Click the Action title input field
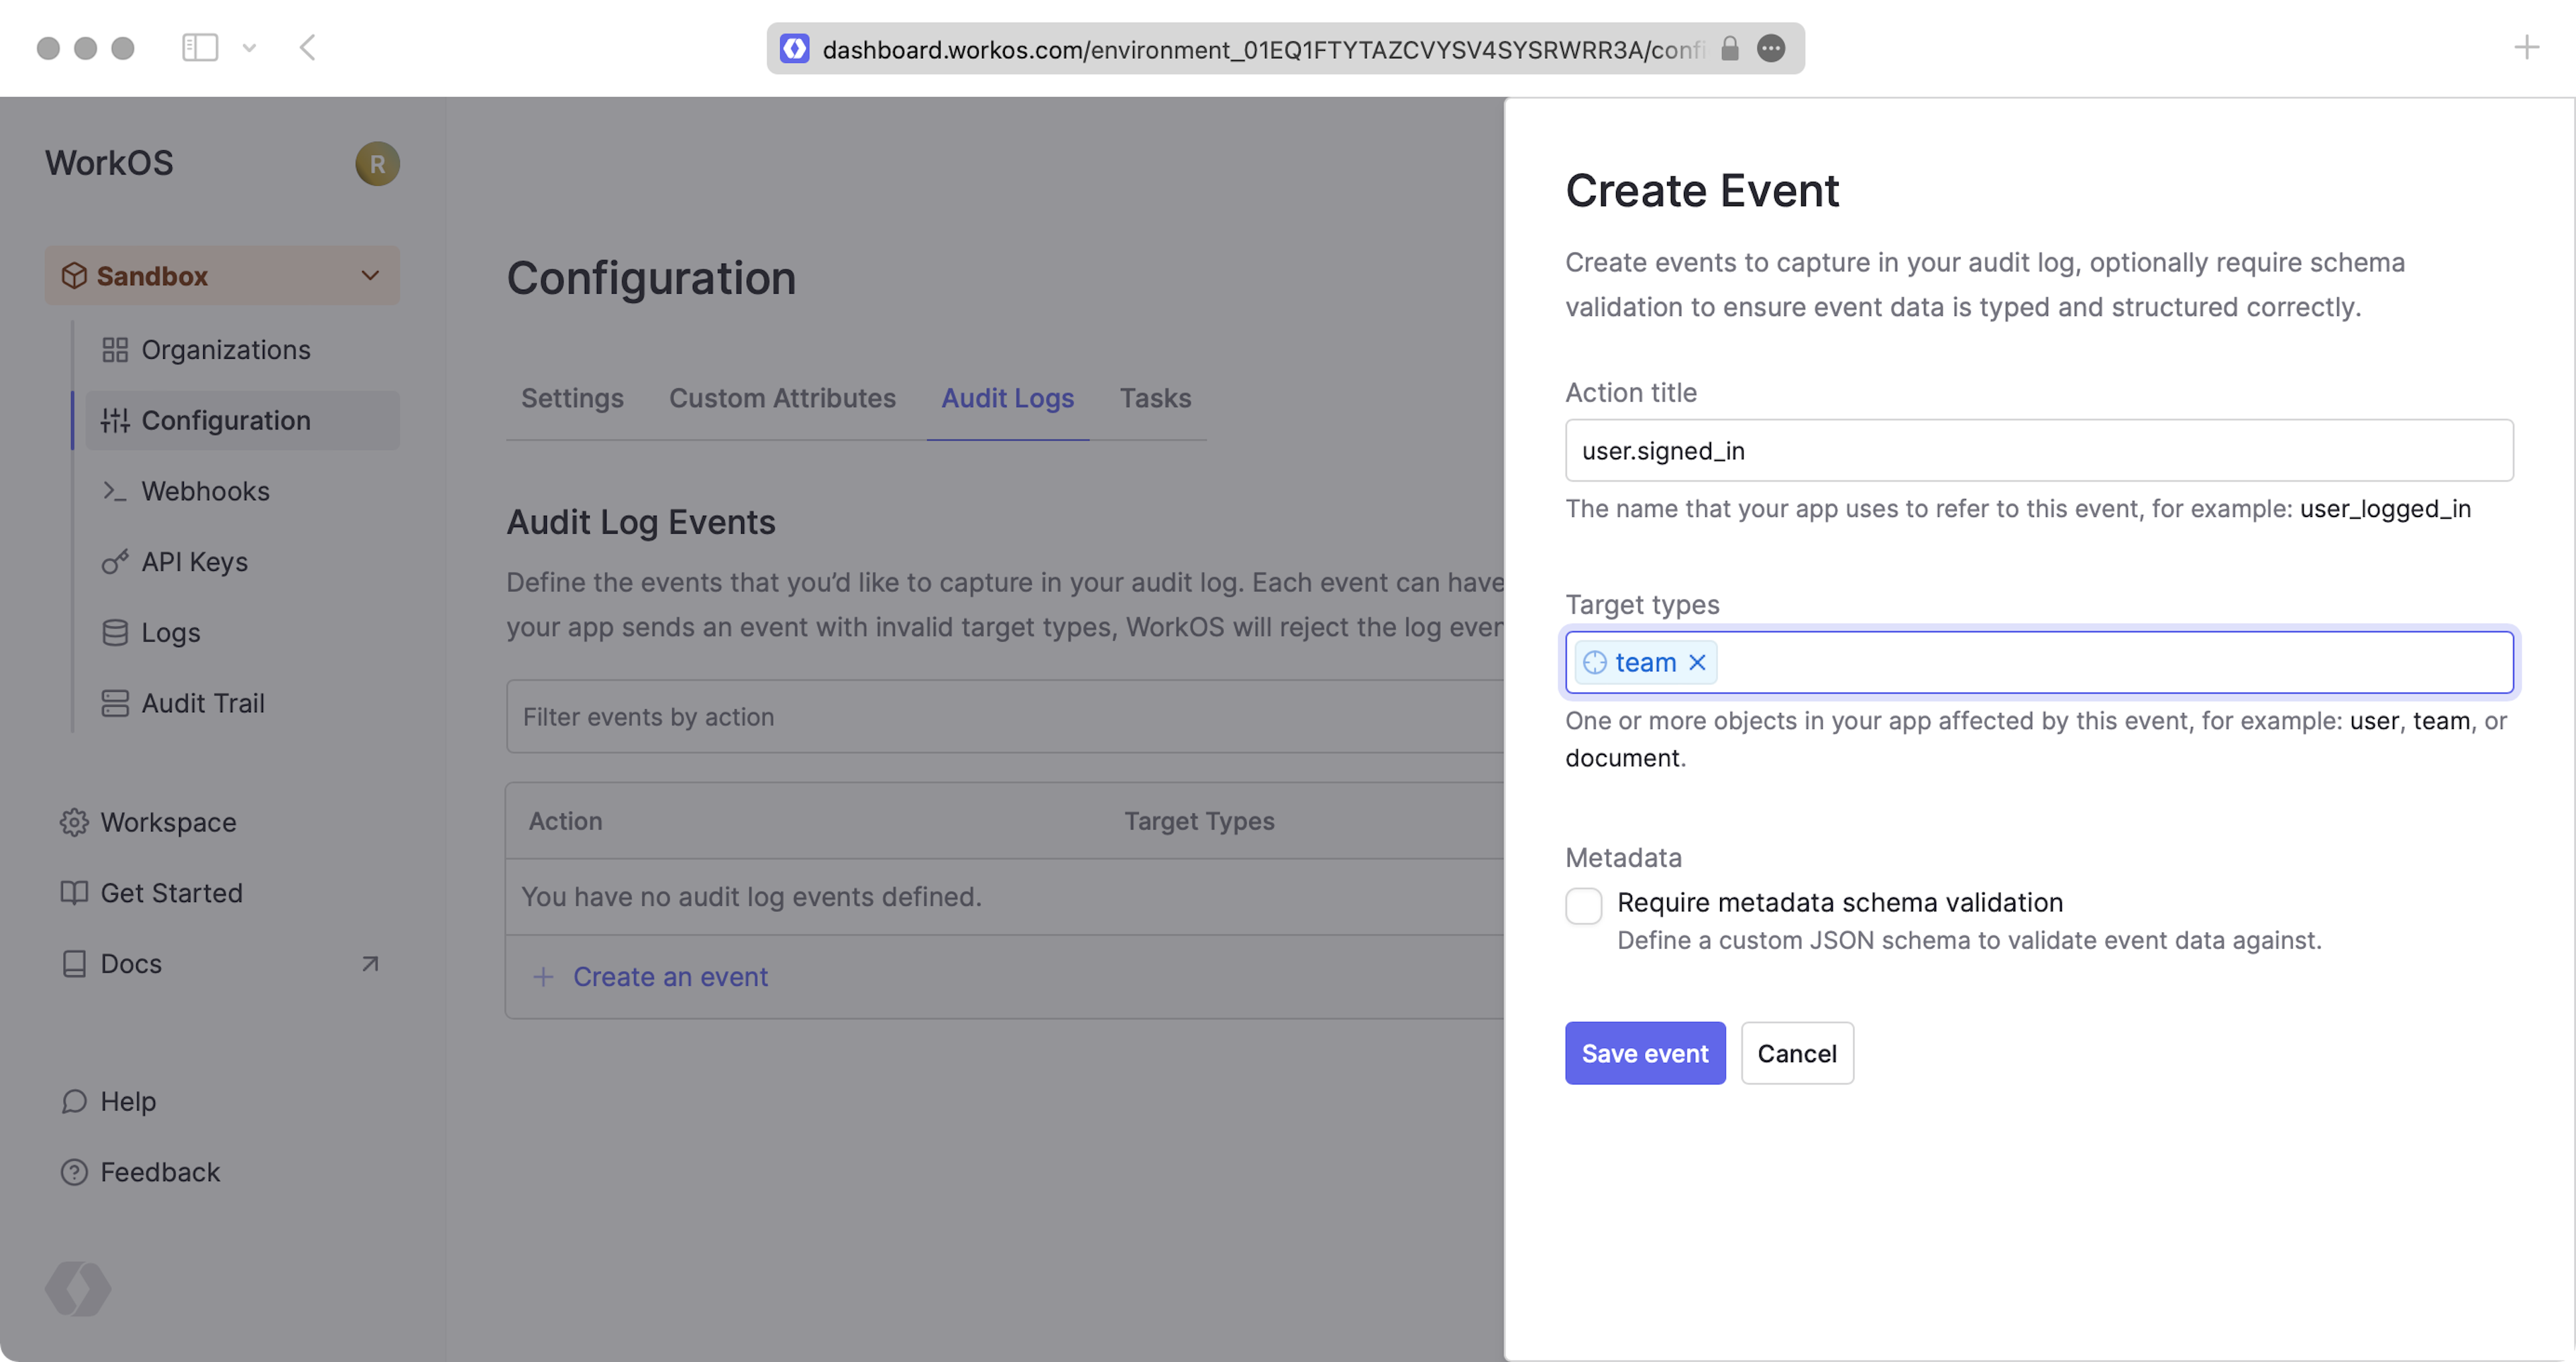2576x1362 pixels. point(2038,450)
